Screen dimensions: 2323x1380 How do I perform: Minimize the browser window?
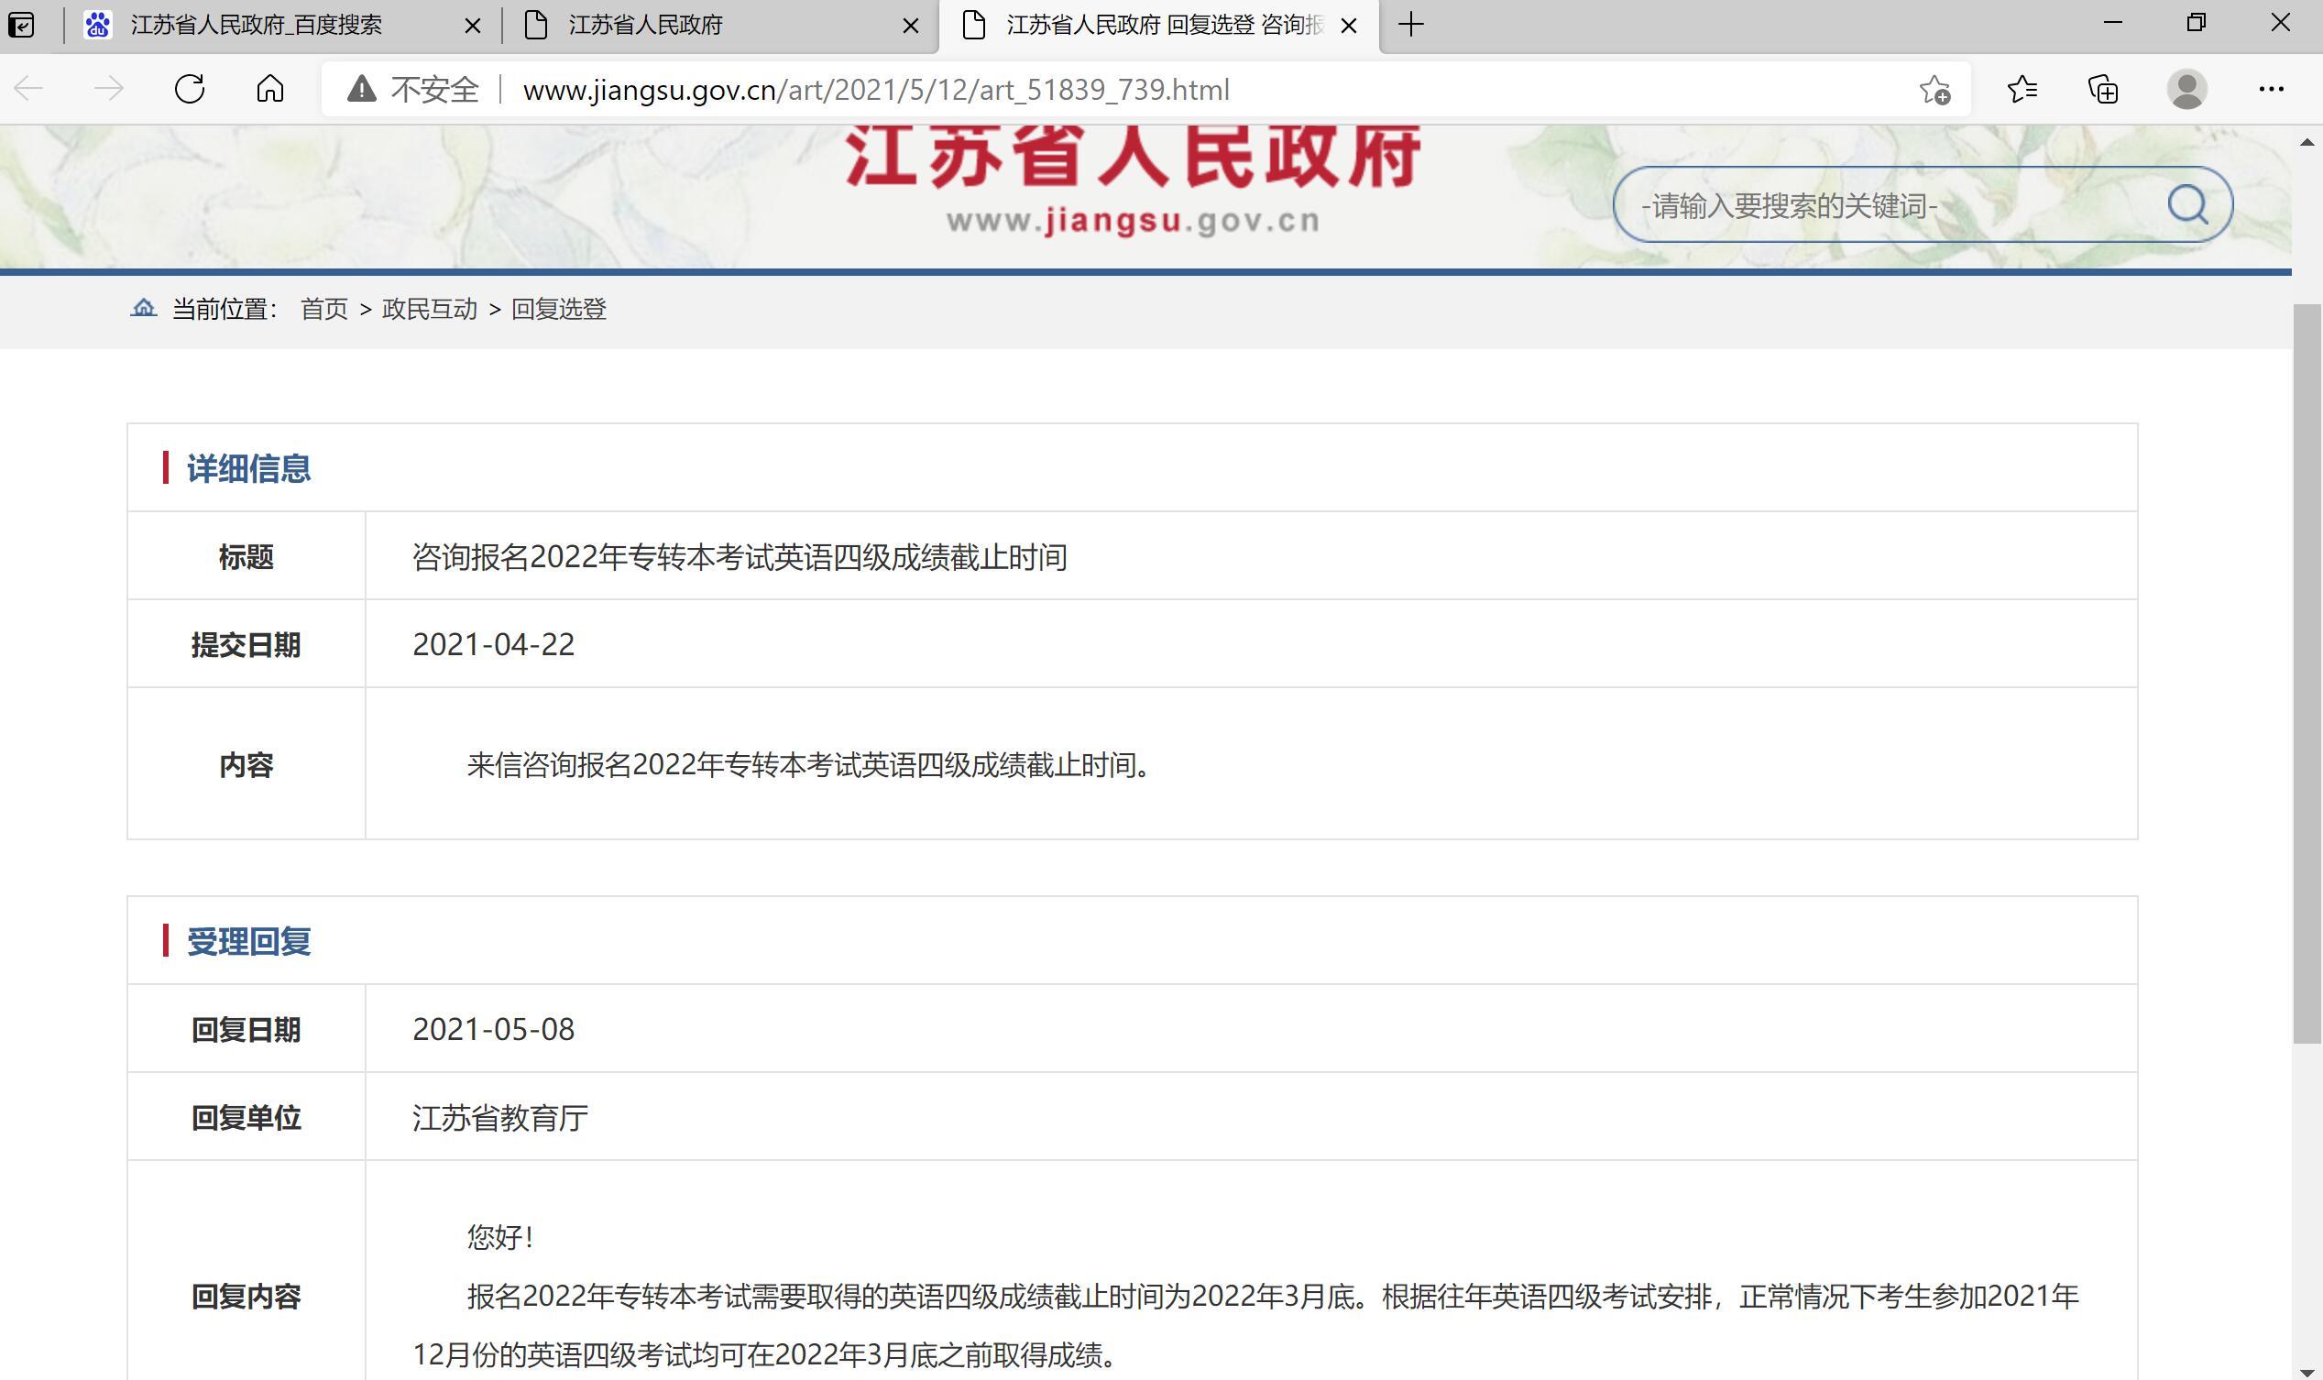coord(2113,22)
